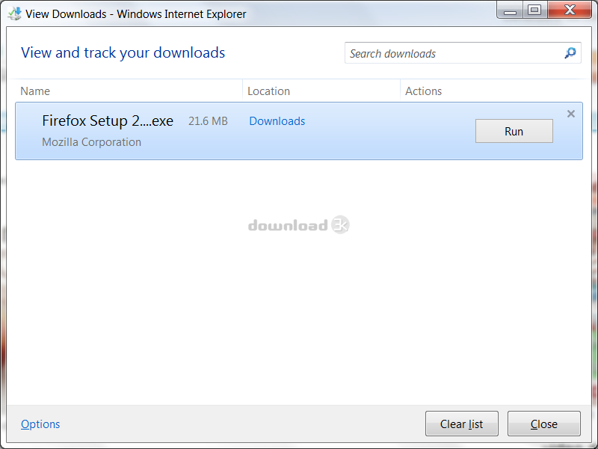Minimize the View Downloads window

[x=510, y=10]
